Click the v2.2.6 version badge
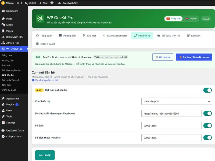The width and height of the screenshot is (215, 161). [206, 19]
